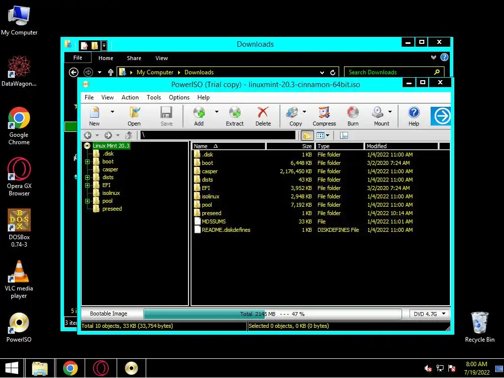Open the Copy button dropdown arrow
The image size is (504, 378).
pyautogui.click(x=304, y=112)
